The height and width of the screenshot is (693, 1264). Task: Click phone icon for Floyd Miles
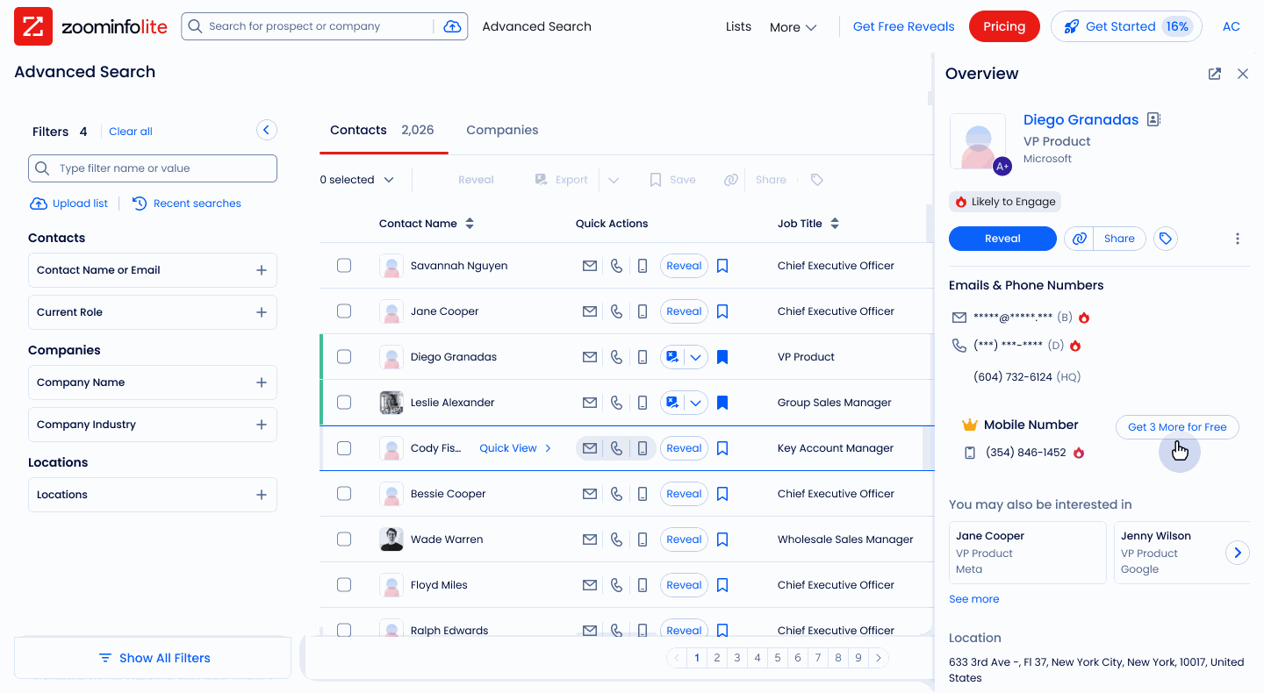coord(617,585)
